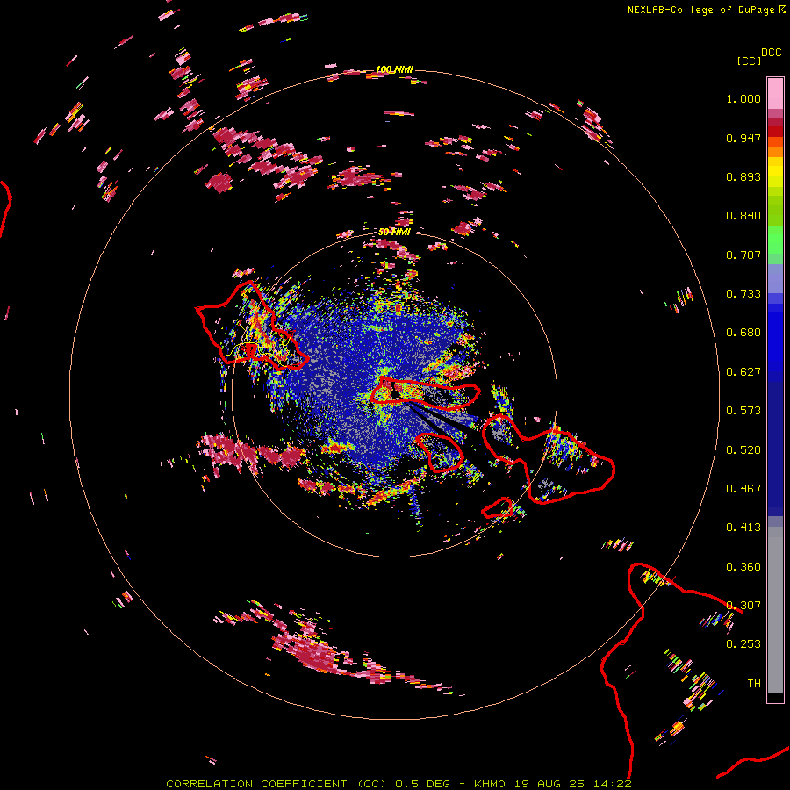Click the NEXLAB-College of DuPage credit text
790x790 pixels.
[x=700, y=10]
